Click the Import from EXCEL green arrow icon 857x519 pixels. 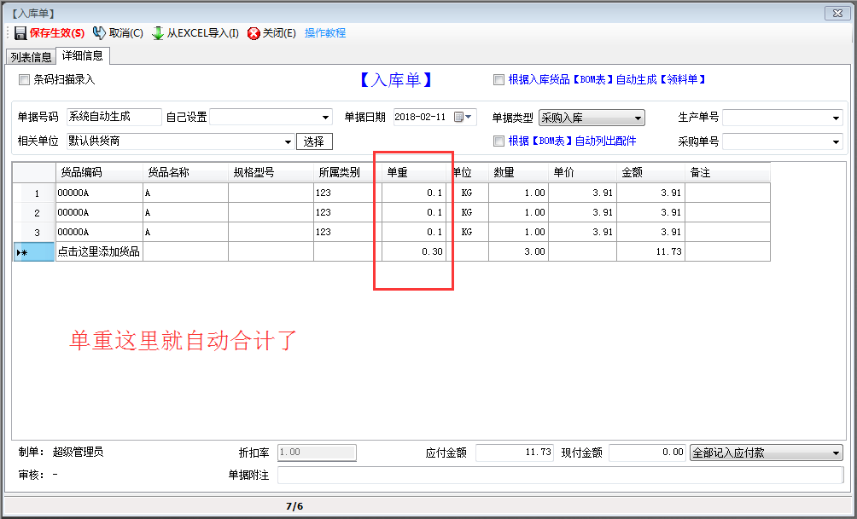pyautogui.click(x=158, y=33)
